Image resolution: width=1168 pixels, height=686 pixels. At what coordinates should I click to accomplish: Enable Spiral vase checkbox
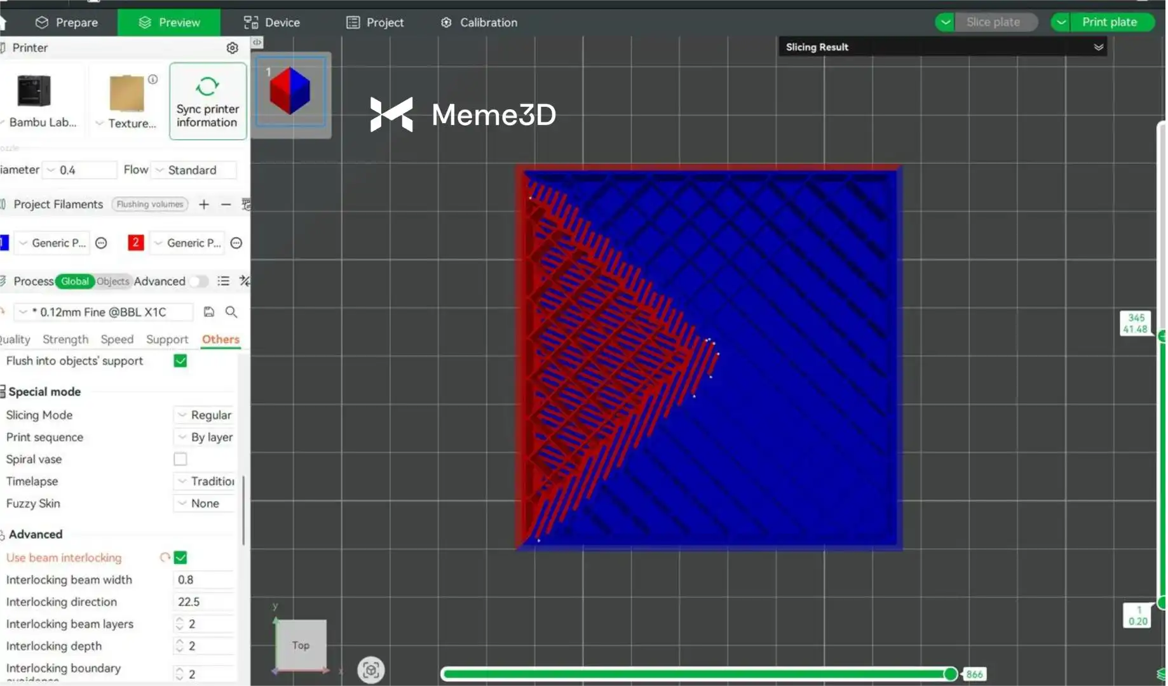coord(180,459)
